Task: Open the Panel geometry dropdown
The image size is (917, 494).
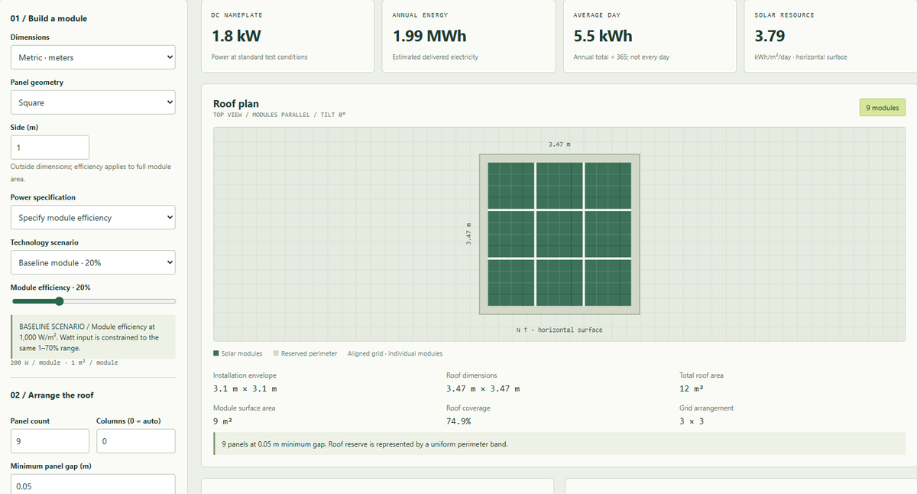Action: click(92, 102)
